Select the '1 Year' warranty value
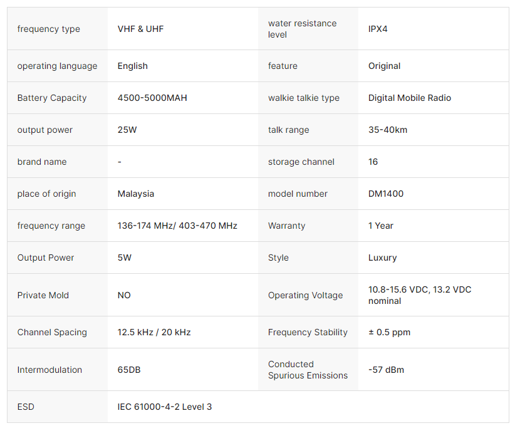The width and height of the screenshot is (520, 433). click(x=380, y=226)
